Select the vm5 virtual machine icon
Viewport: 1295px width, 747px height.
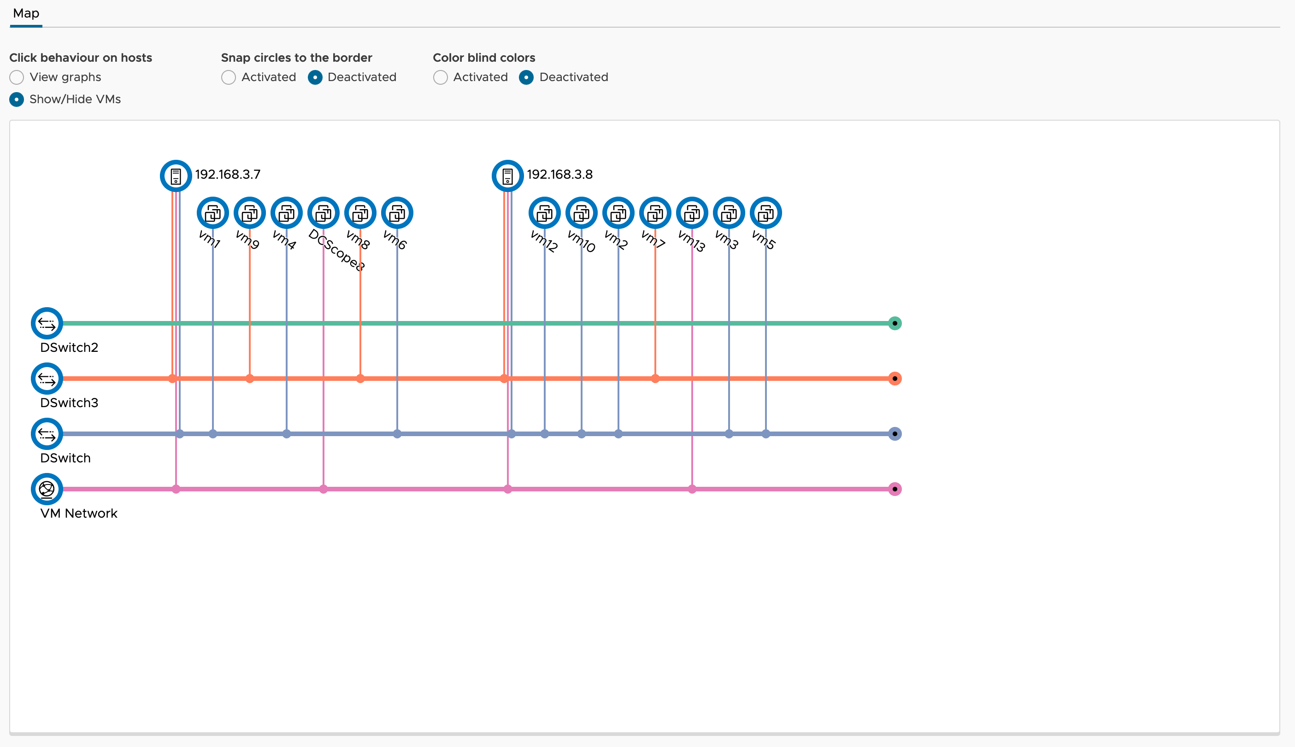pyautogui.click(x=766, y=213)
